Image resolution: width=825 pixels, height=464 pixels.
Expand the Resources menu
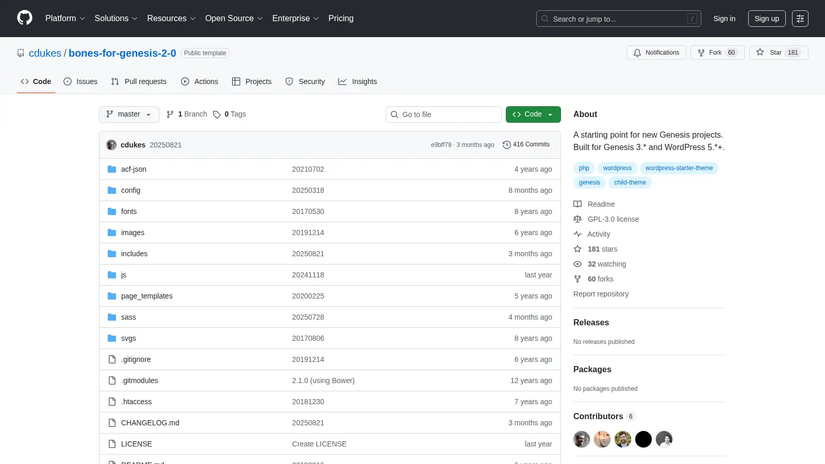(171, 19)
